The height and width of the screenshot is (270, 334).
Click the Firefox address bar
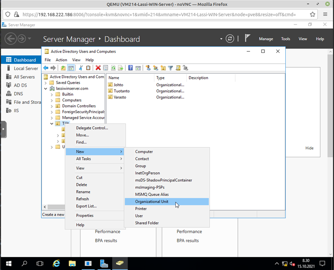pyautogui.click(x=159, y=14)
